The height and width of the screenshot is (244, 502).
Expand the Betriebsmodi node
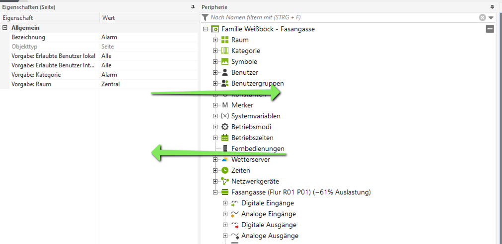point(215,127)
